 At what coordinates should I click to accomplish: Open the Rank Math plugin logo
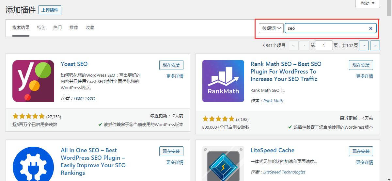[x=223, y=81]
